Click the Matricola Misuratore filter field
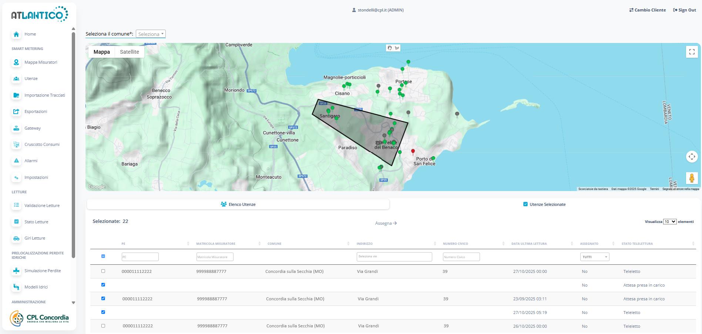Viewport: 702px width, 334px height. coord(215,257)
